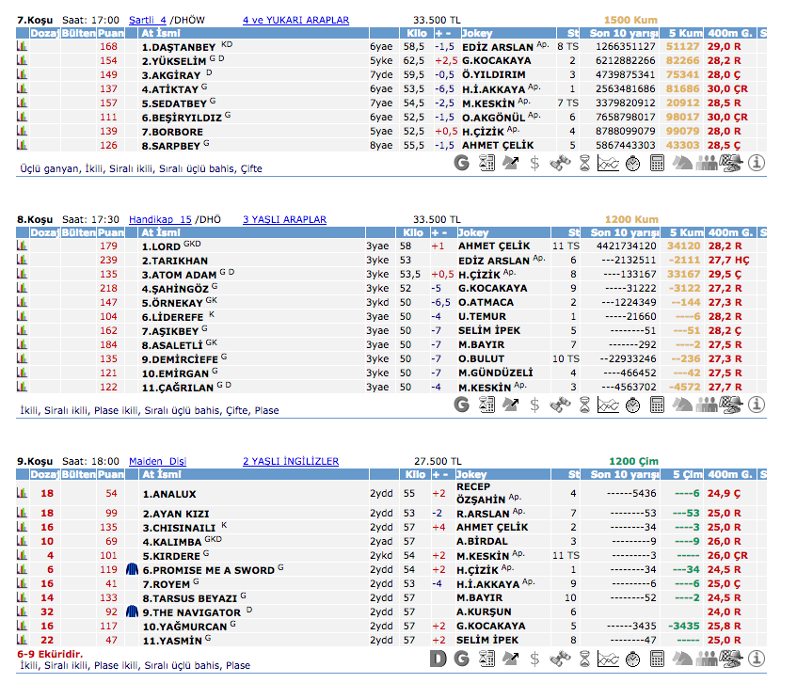The width and height of the screenshot is (797, 683).
Task: Click the At İsmi column header in race 7
Action: tap(160, 33)
